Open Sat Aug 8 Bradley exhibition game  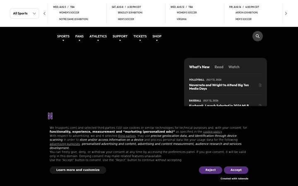pyautogui.click(x=136, y=13)
